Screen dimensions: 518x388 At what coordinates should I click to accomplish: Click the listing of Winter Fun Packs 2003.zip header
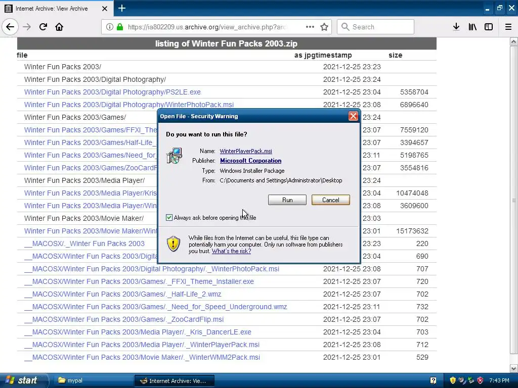pyautogui.click(x=227, y=43)
